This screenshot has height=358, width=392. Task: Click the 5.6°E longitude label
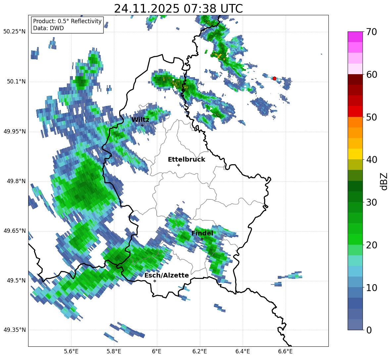click(x=71, y=351)
